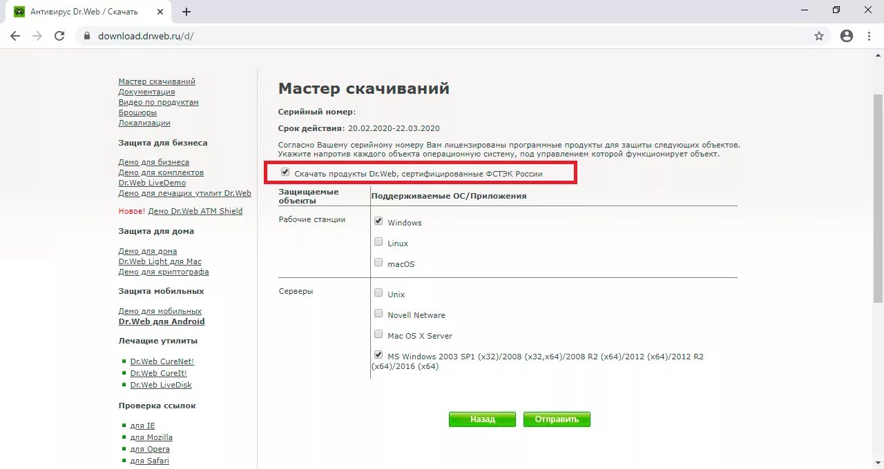Bookmark this page with the star icon
Screen dimensions: 884x469
(x=819, y=36)
